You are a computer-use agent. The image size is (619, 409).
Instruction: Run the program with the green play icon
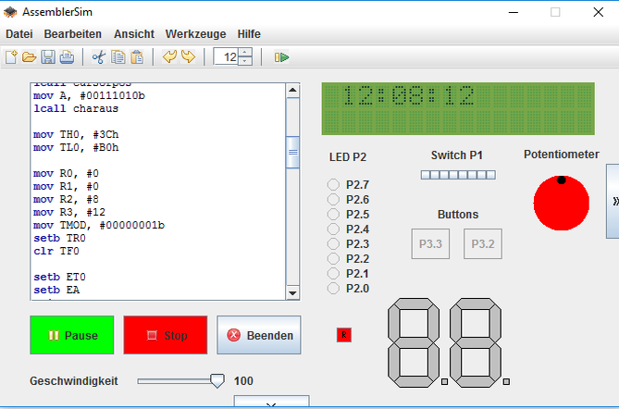(x=282, y=57)
